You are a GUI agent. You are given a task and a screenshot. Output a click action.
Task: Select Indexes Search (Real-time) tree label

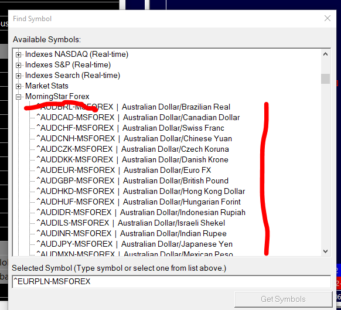[x=73, y=75]
